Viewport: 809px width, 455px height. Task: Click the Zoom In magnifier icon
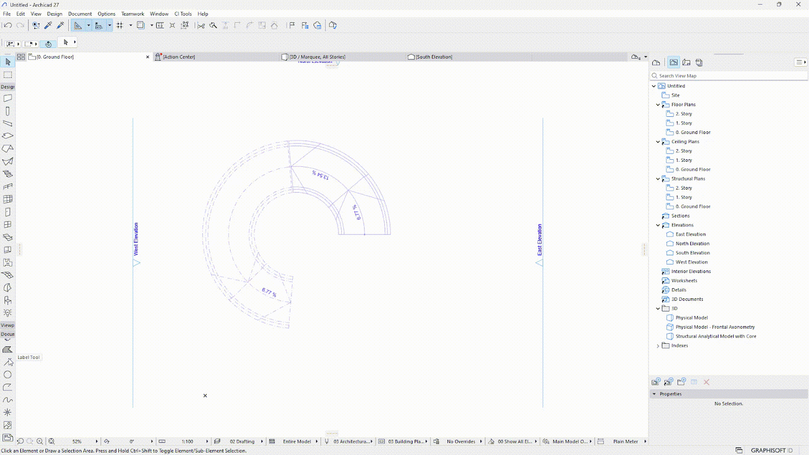coord(39,441)
